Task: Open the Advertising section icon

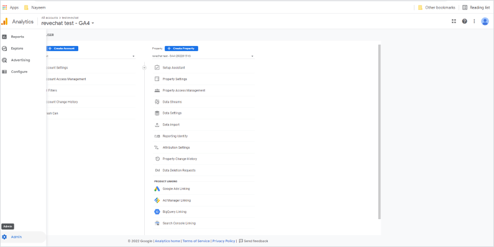Action: pyautogui.click(x=4, y=60)
